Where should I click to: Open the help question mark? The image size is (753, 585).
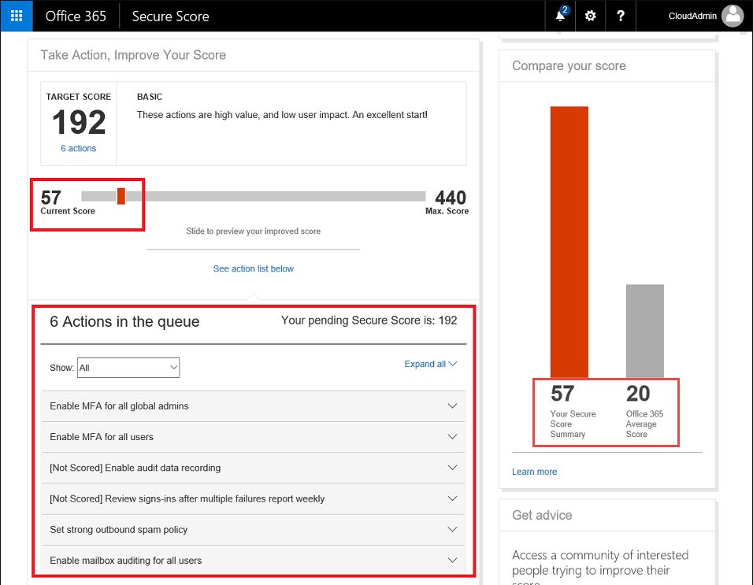621,16
